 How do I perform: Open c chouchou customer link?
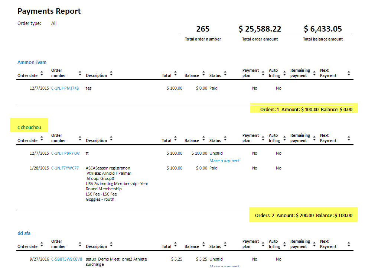pyautogui.click(x=29, y=127)
